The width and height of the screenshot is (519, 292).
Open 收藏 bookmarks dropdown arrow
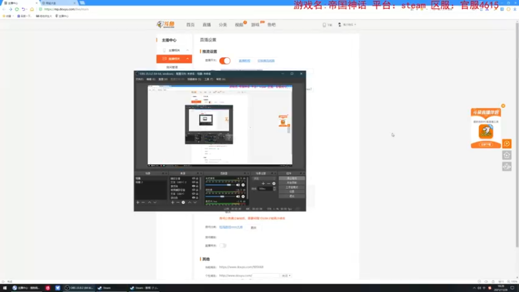[12, 16]
